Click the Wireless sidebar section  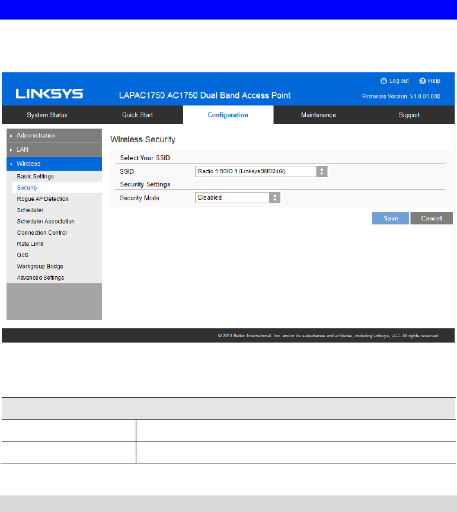coord(54,164)
